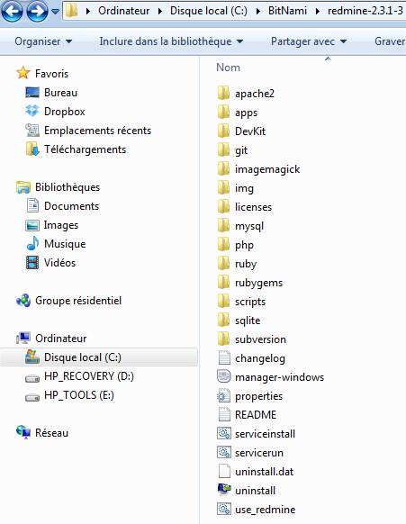This screenshot has width=406, height=524.
Task: Select the Dropbox favorite icon
Action: [32, 111]
